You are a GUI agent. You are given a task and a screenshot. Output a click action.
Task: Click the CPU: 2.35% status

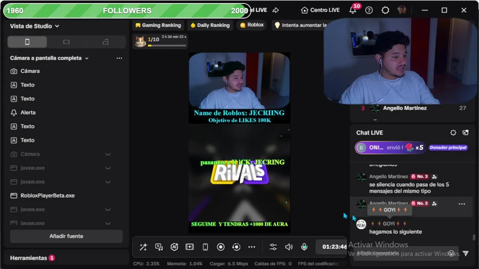click(x=146, y=264)
